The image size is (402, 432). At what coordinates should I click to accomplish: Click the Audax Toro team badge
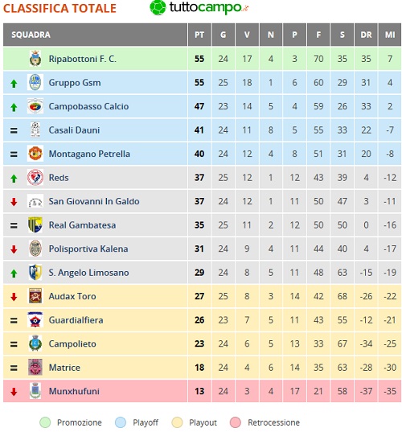(x=35, y=296)
